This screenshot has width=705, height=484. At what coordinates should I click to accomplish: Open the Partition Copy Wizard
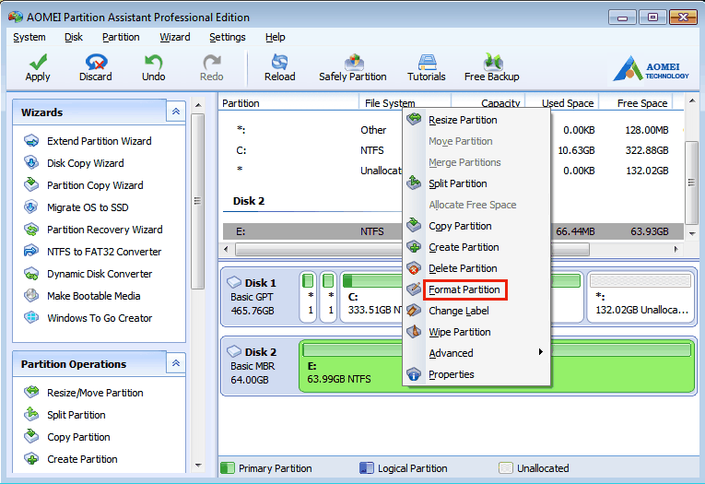pyautogui.click(x=95, y=185)
